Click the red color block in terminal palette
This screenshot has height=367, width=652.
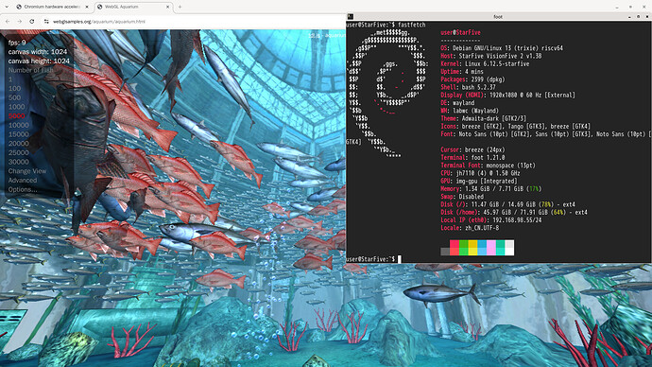point(455,248)
